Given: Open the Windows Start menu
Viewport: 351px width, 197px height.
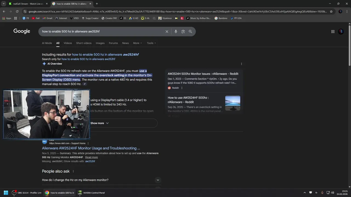Looking at the screenshot, I should (x=6, y=193).
